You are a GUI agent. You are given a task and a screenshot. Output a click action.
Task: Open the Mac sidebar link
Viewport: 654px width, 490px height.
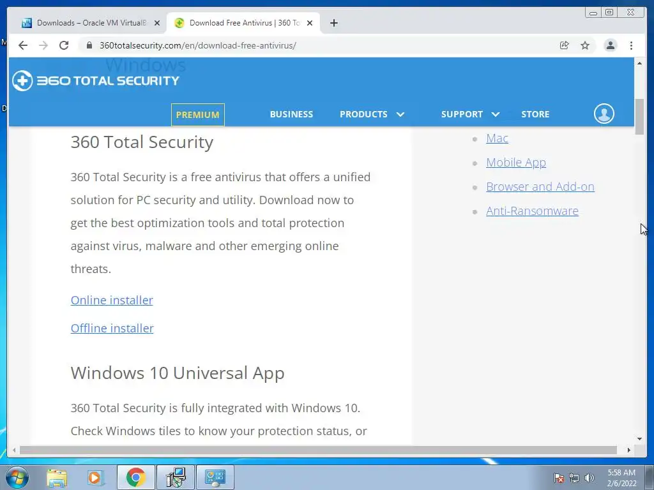497,138
